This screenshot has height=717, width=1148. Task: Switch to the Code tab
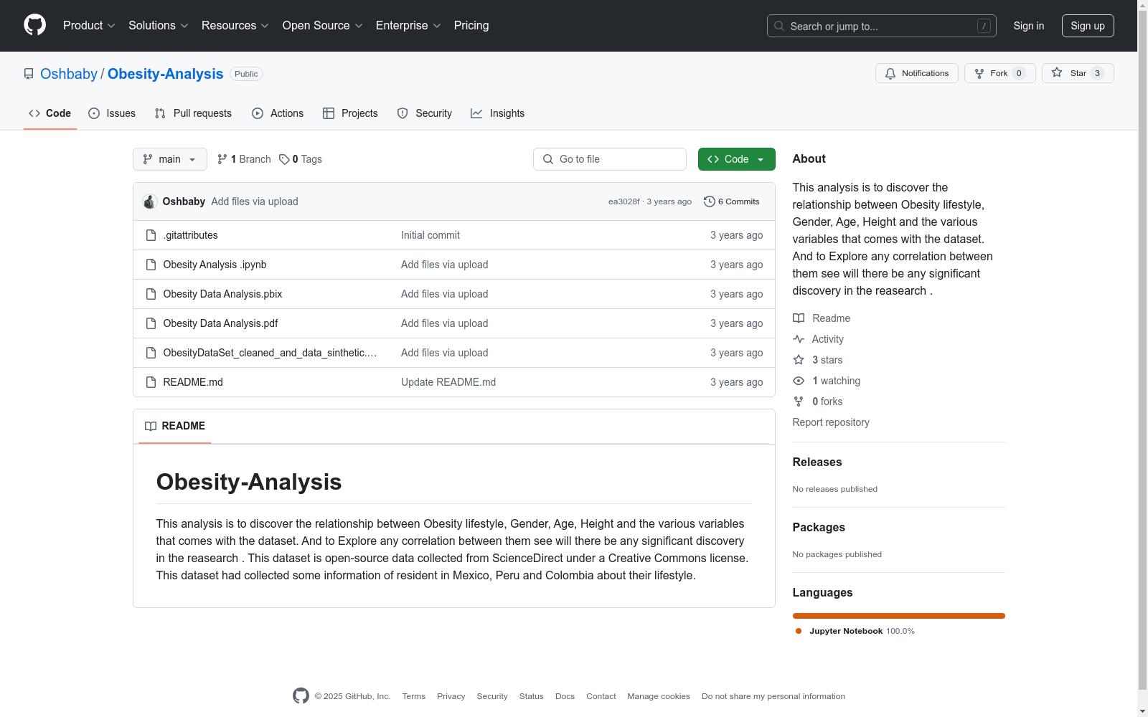coord(50,113)
